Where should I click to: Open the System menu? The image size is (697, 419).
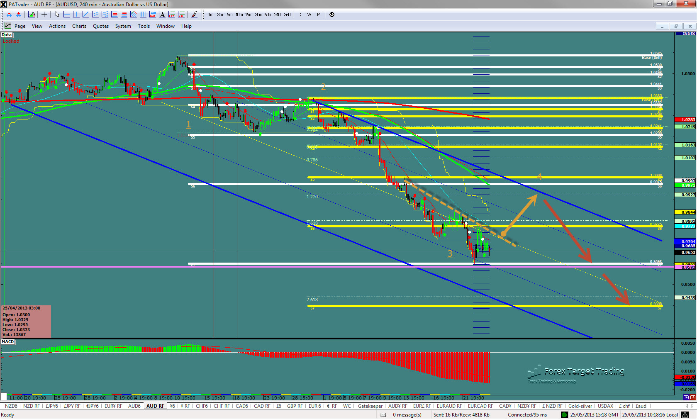[123, 26]
